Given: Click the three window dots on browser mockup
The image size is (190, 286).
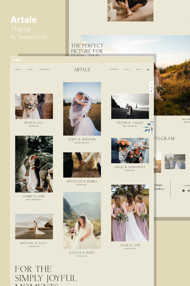Looking at the screenshot, I should 17,60.
